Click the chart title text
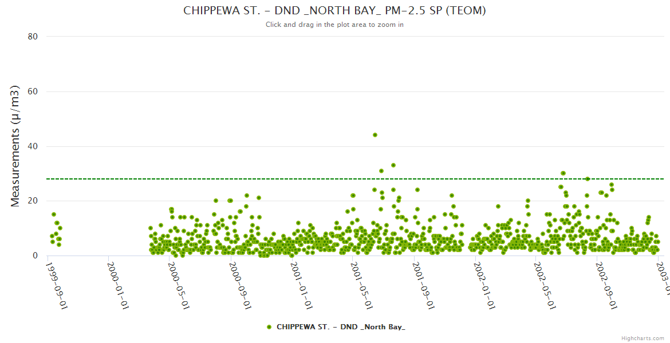 pyautogui.click(x=334, y=10)
